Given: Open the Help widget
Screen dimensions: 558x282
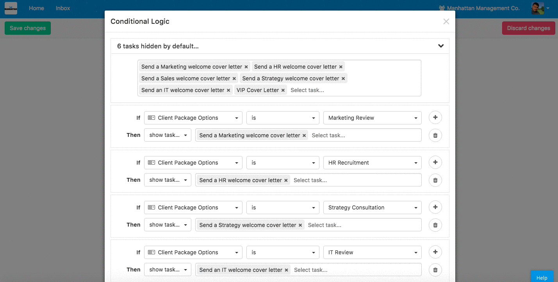Looking at the screenshot, I should click(542, 276).
